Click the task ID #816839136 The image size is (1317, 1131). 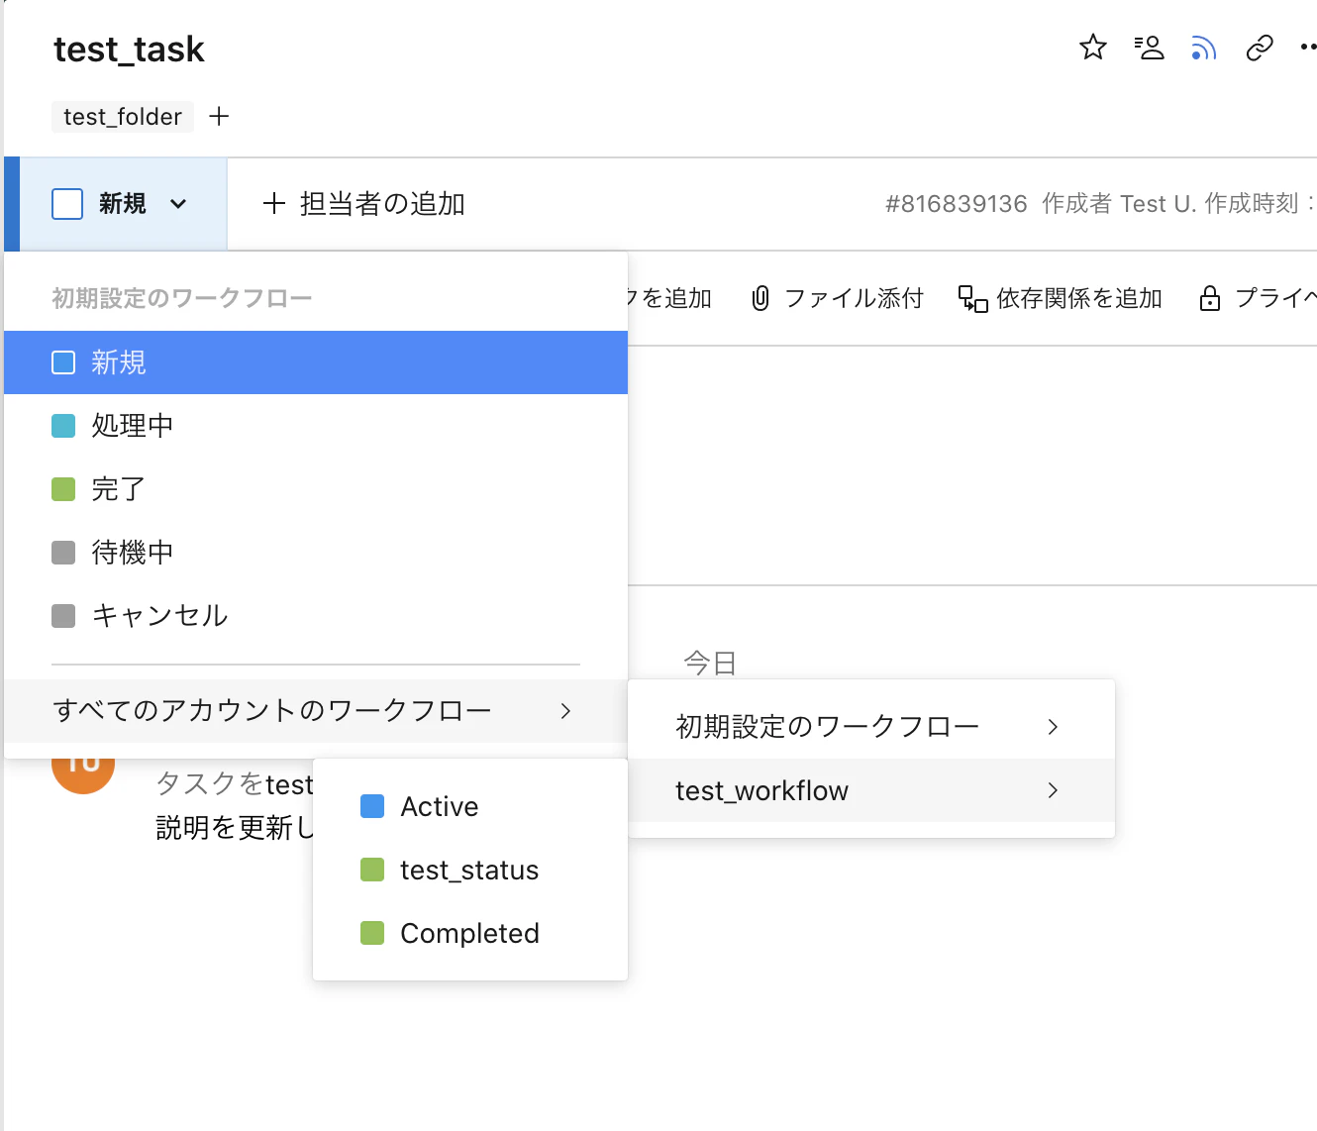coord(956,204)
